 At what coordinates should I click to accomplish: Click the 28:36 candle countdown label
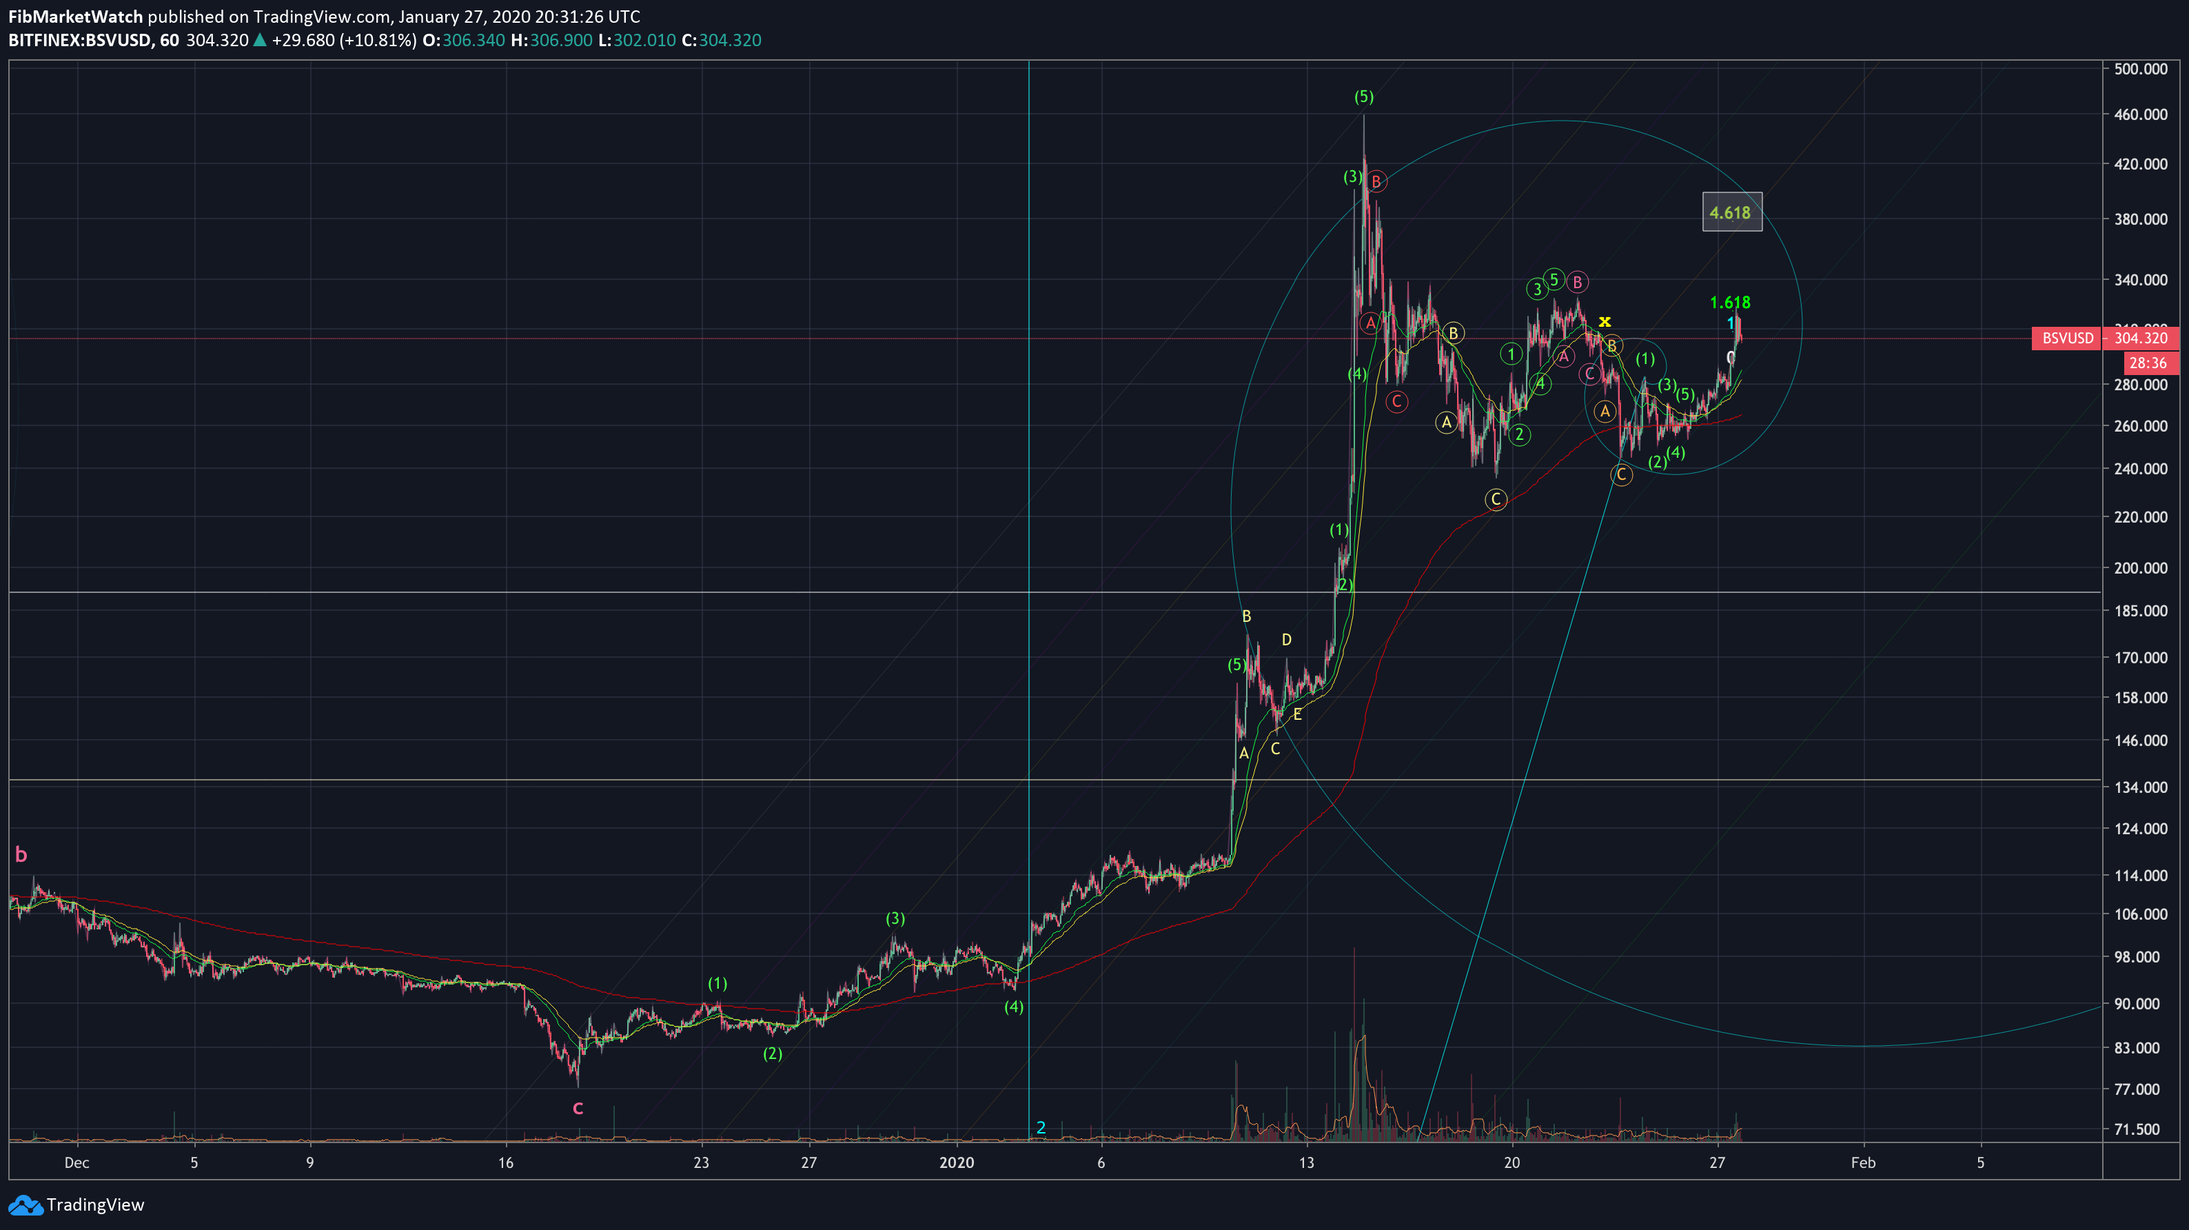[2148, 363]
